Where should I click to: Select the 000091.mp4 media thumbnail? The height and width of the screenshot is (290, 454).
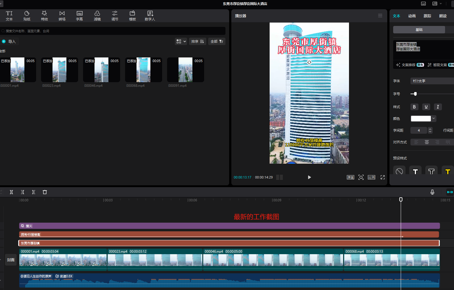tap(186, 70)
